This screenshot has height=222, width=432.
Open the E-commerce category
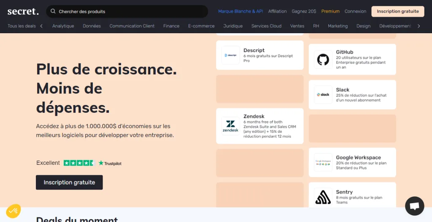click(x=201, y=26)
